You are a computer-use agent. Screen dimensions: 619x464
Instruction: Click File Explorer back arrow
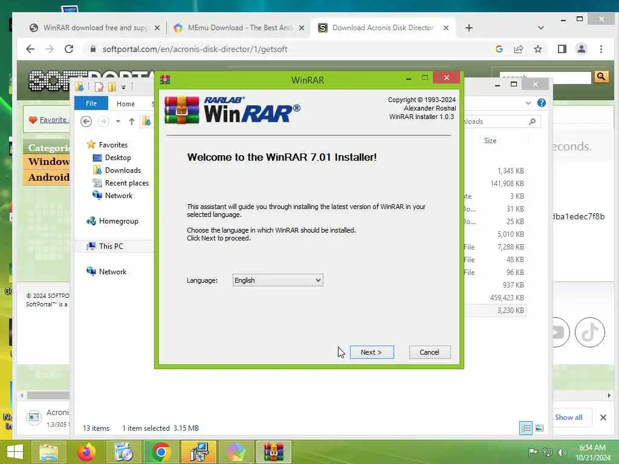point(86,121)
